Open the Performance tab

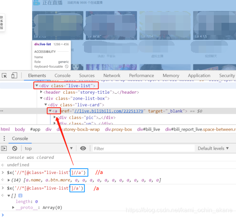coord(141,75)
